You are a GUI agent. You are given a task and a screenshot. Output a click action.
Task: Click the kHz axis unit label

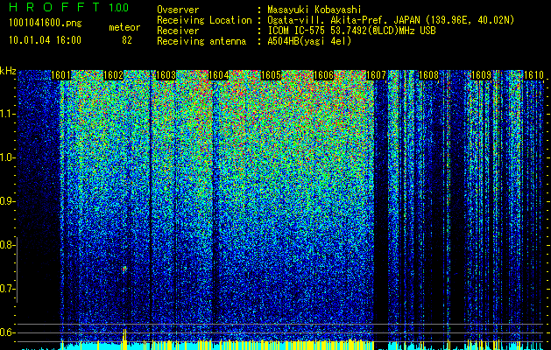point(8,71)
